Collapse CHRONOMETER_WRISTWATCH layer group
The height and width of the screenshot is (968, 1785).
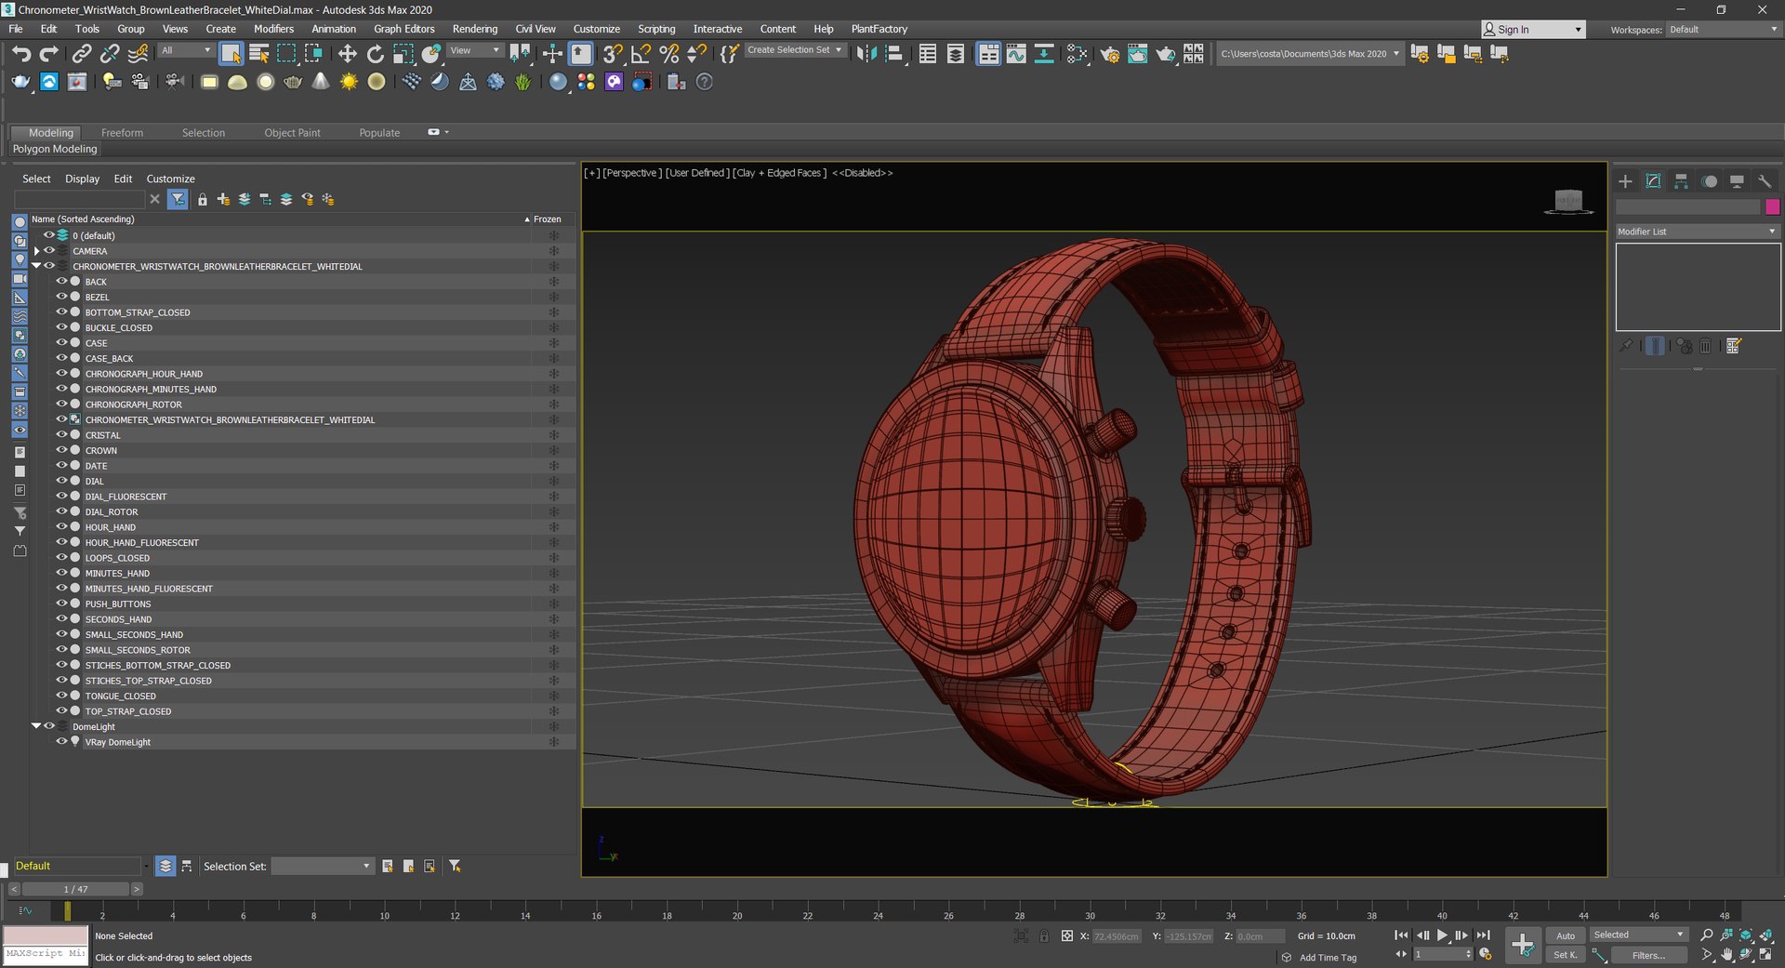[x=36, y=266]
